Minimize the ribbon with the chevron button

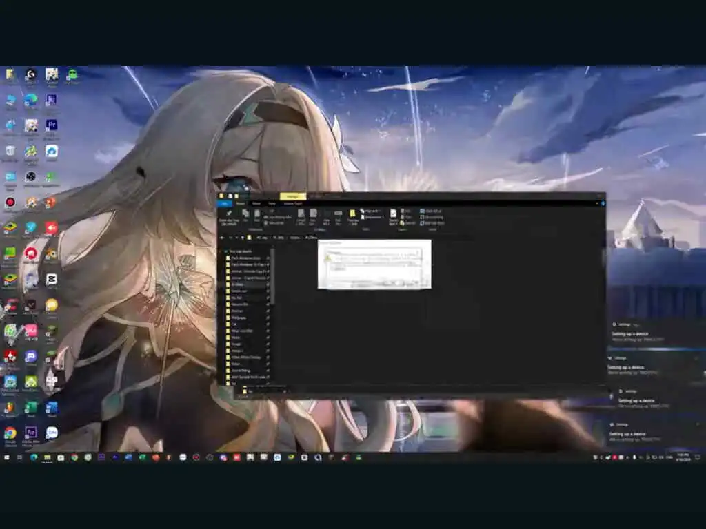597,204
